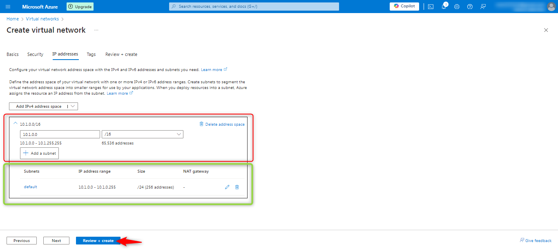Go to Home breadcrumb
The image size is (558, 251).
[x=13, y=19]
